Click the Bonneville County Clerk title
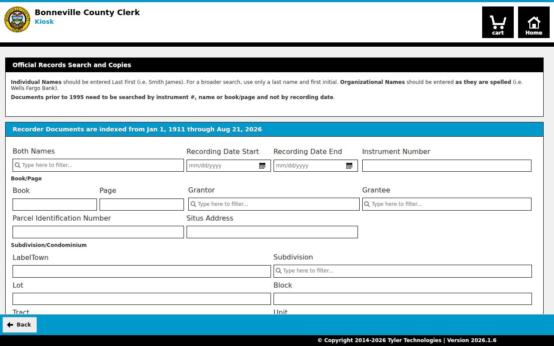This screenshot has height=346, width=554. pyautogui.click(x=87, y=13)
